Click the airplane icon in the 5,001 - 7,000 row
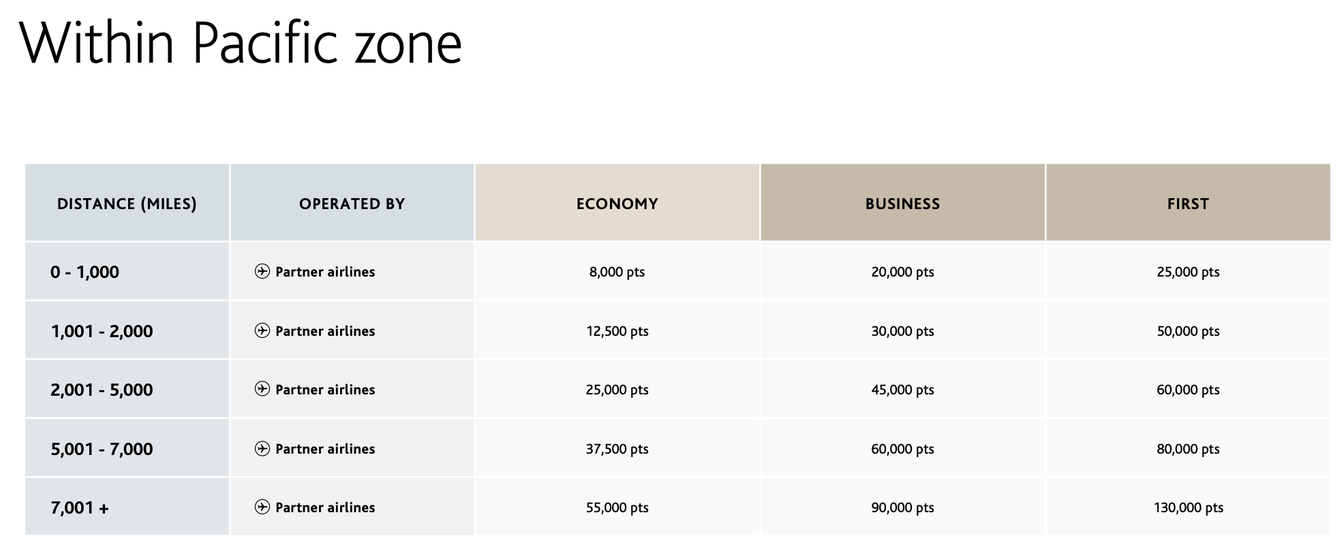Screen dimensions: 1344x549 tap(262, 449)
